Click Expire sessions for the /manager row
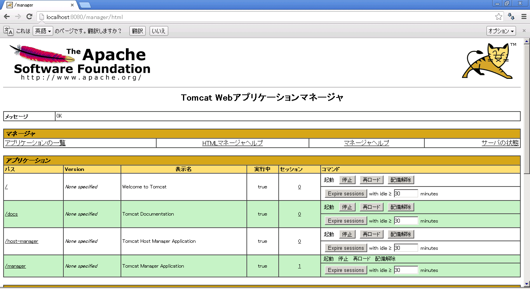 (x=345, y=270)
